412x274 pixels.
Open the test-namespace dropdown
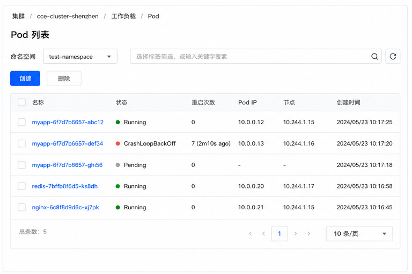pos(80,56)
